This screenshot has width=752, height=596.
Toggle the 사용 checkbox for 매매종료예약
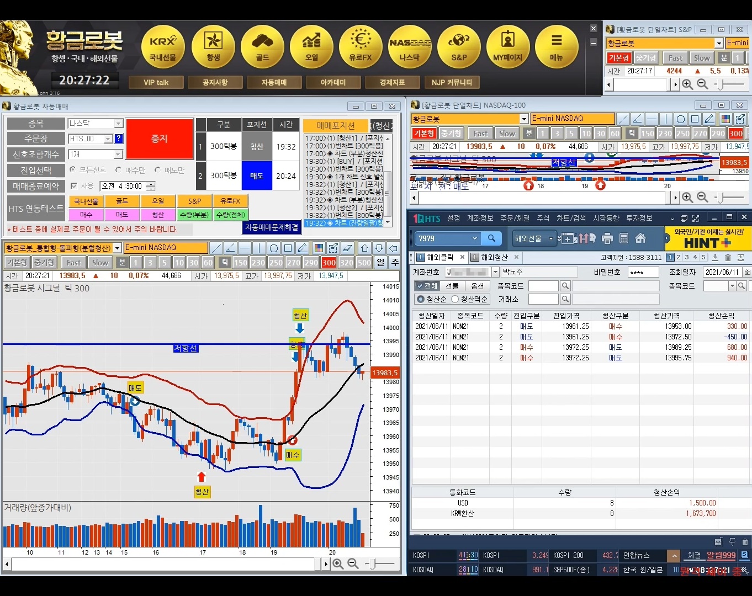tap(74, 187)
